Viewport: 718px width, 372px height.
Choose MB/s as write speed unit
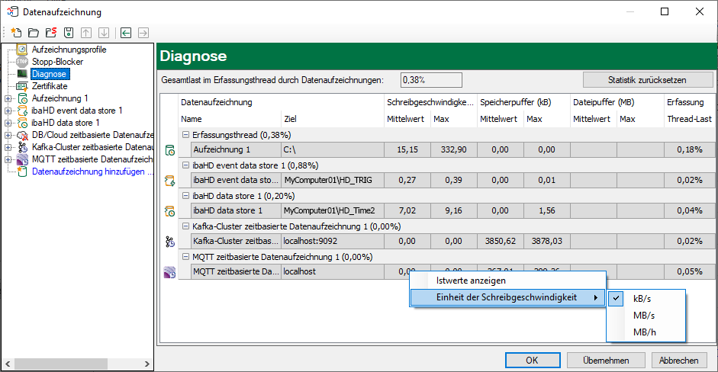coord(643,315)
